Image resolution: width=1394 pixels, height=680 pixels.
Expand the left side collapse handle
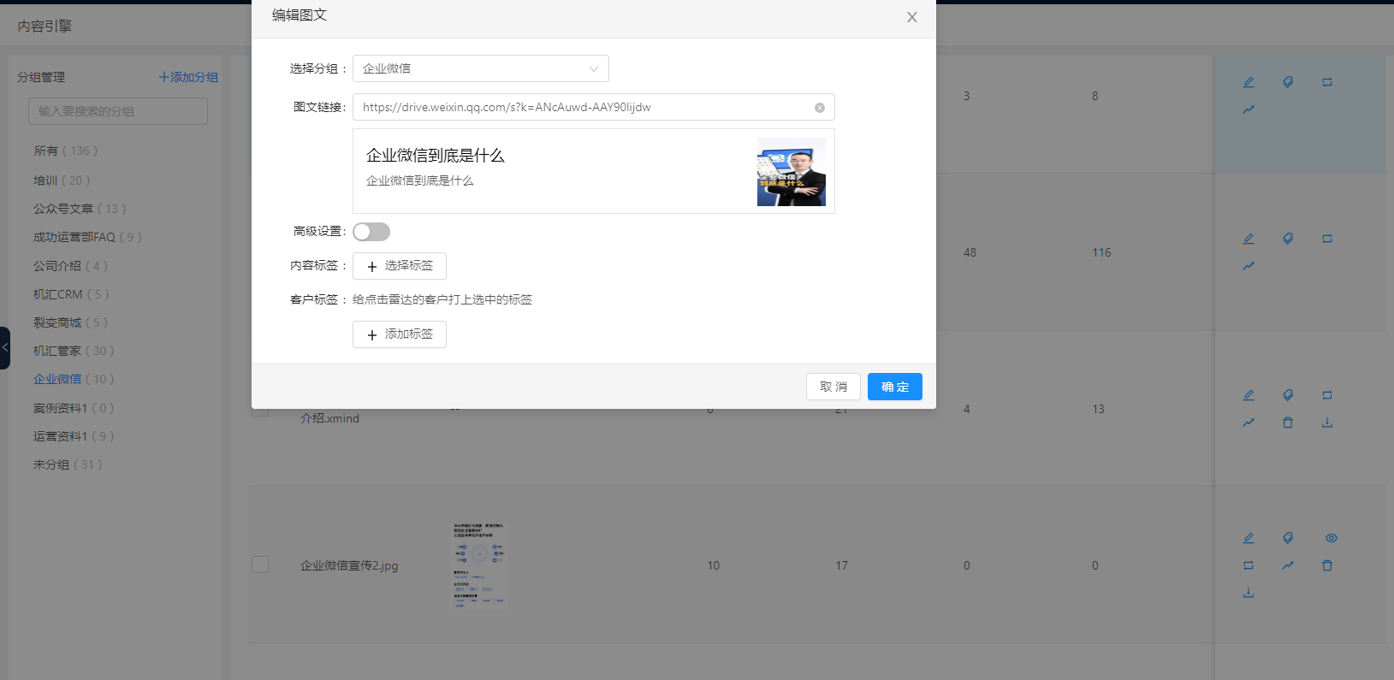point(5,348)
